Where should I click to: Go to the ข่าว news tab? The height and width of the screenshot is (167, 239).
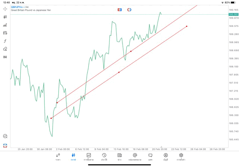[x=119, y=157]
